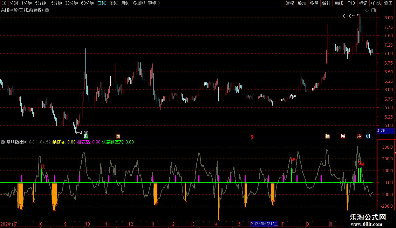Click the 返回 back button

388,3
